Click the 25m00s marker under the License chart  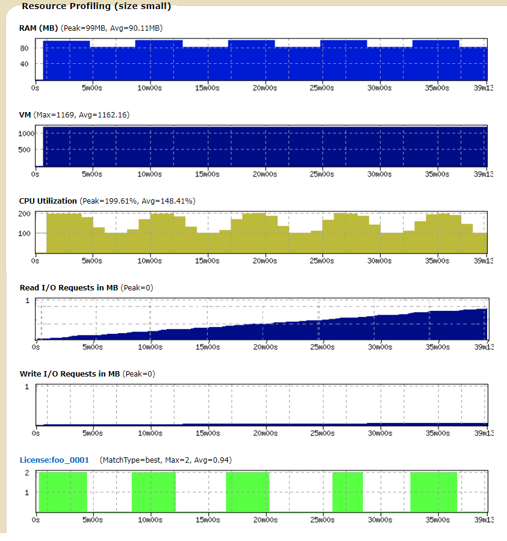(322, 520)
